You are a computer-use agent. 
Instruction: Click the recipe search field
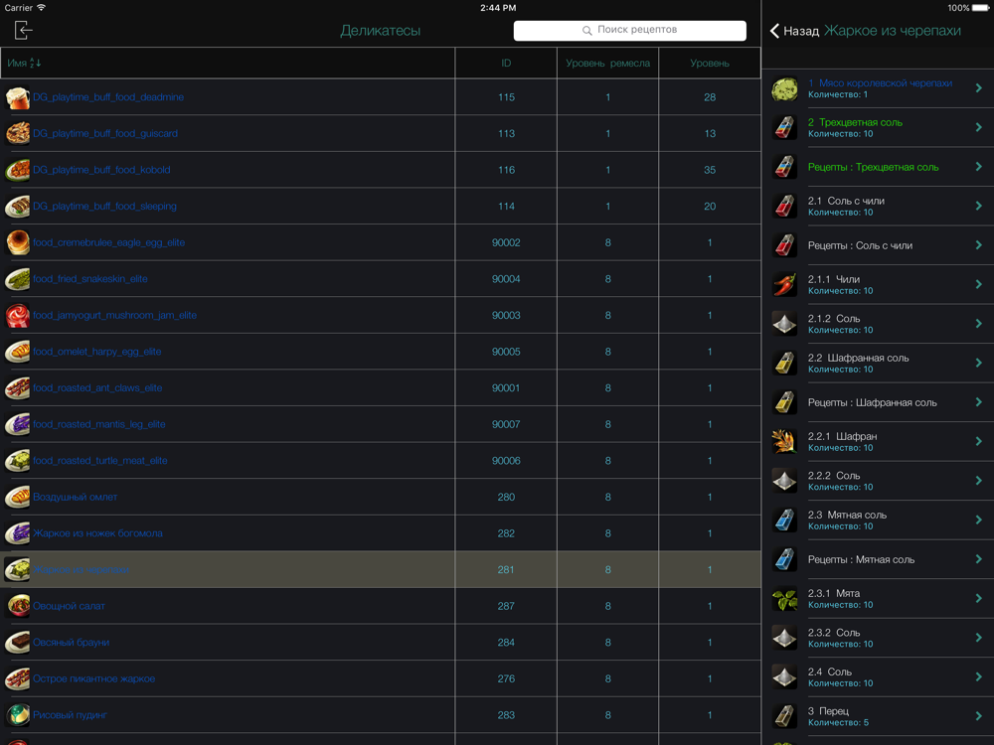[x=629, y=31]
